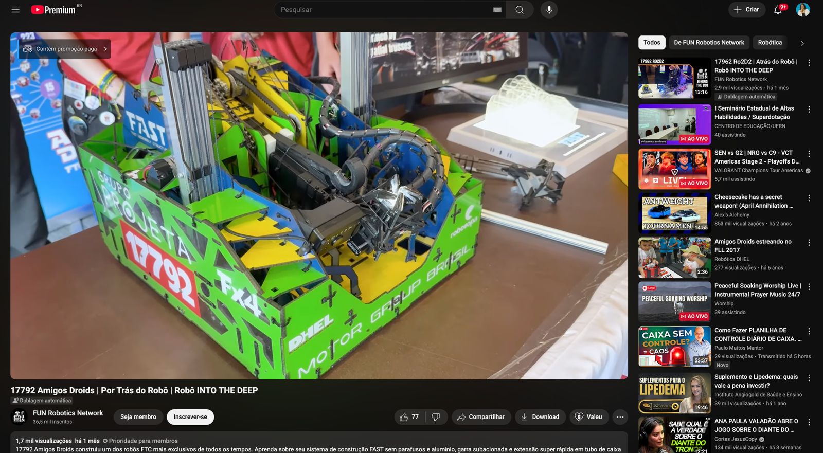Open Suplementos para Lipedema thumbnail

[x=674, y=393]
